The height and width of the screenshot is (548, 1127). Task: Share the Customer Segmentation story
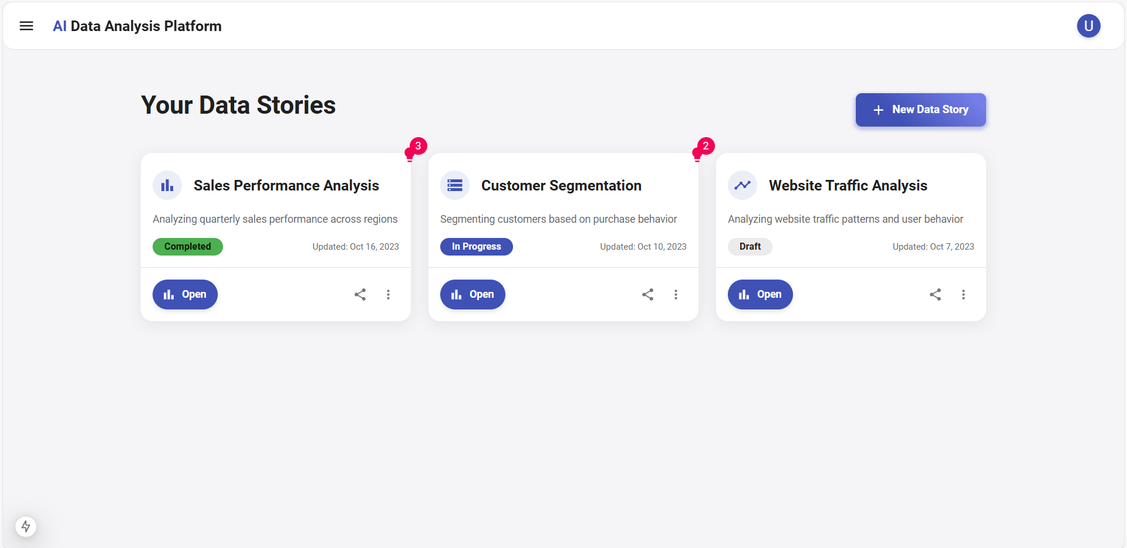(x=647, y=294)
